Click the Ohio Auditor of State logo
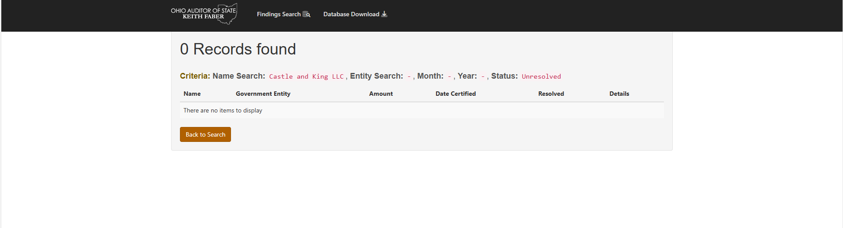This screenshot has height=228, width=843. tap(204, 14)
